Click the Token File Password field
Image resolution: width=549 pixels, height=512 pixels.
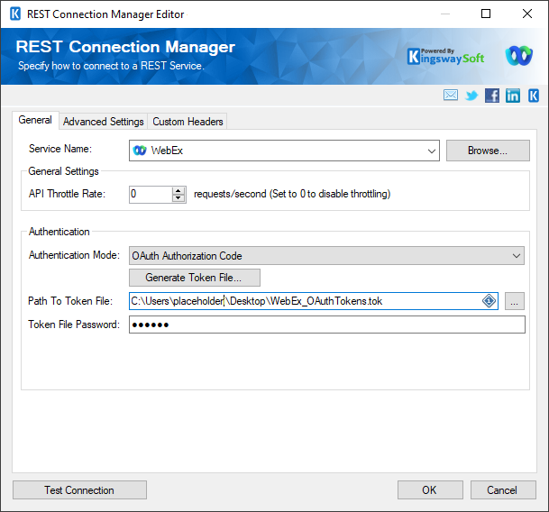tap(327, 325)
